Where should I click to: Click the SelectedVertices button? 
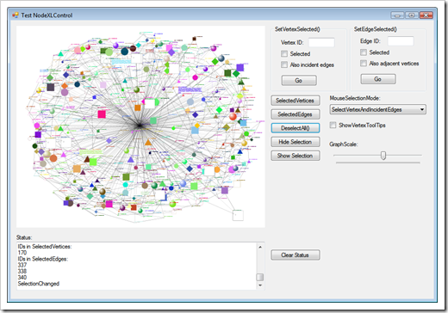[x=296, y=101]
